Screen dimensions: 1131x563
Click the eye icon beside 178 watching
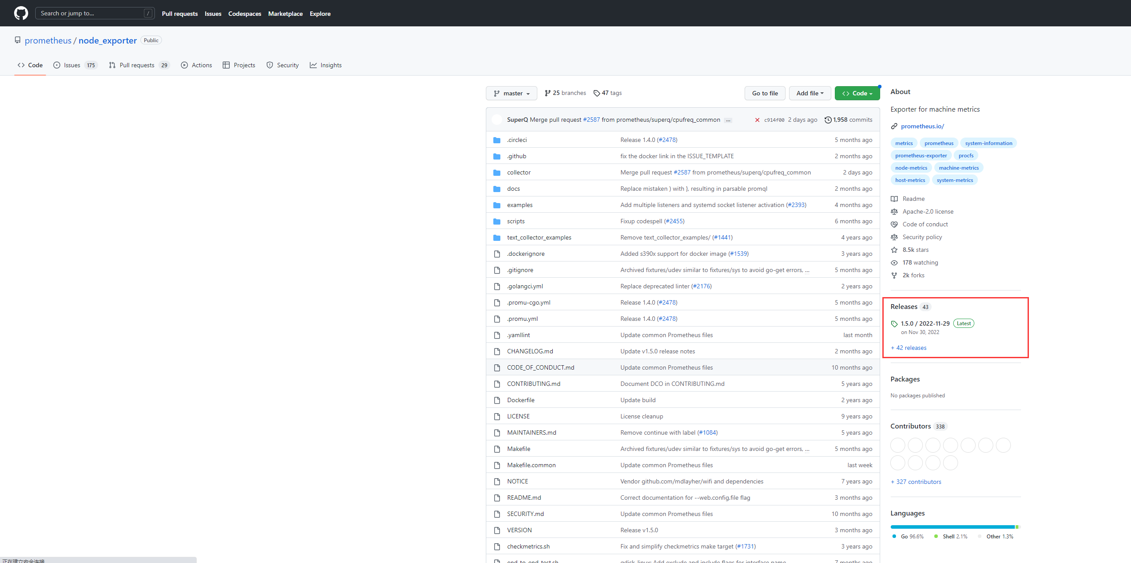[x=894, y=262]
